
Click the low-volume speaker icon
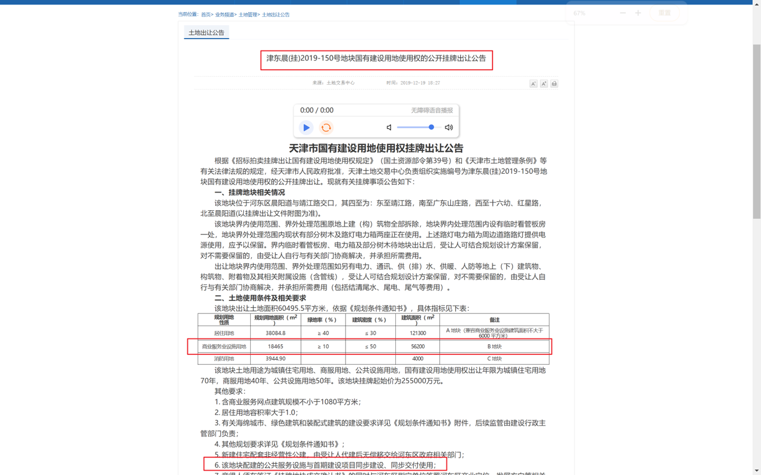point(389,128)
